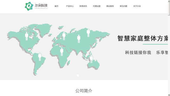This screenshot has width=170, height=96.
Task: Open the 售后服务 navigation item
Action: [x=110, y=6]
